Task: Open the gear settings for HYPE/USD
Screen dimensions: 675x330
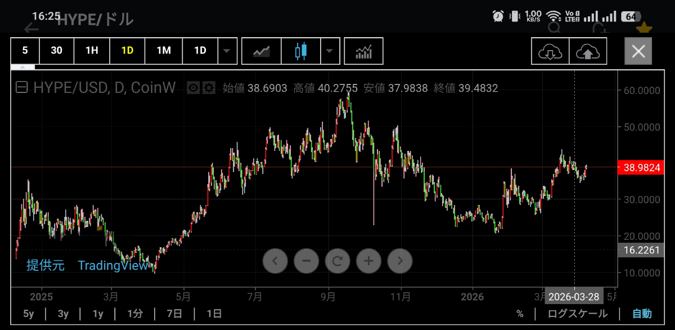Action: [209, 88]
